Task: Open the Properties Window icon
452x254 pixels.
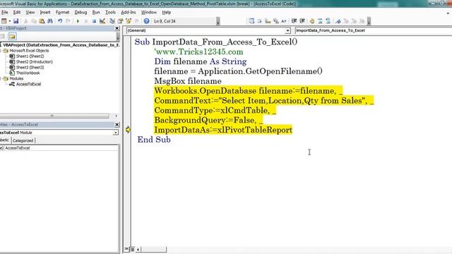Action: (120, 21)
